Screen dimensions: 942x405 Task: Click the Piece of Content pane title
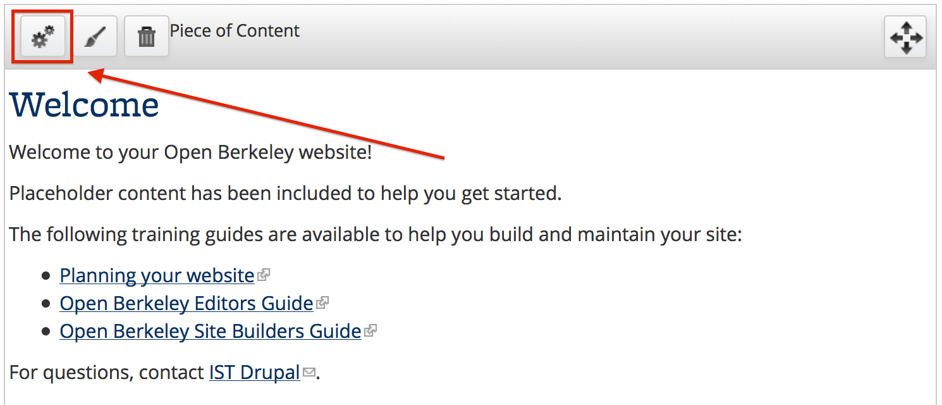(x=235, y=31)
